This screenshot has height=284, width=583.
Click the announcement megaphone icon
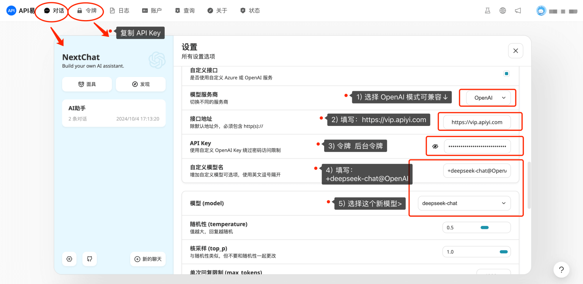[x=518, y=10]
